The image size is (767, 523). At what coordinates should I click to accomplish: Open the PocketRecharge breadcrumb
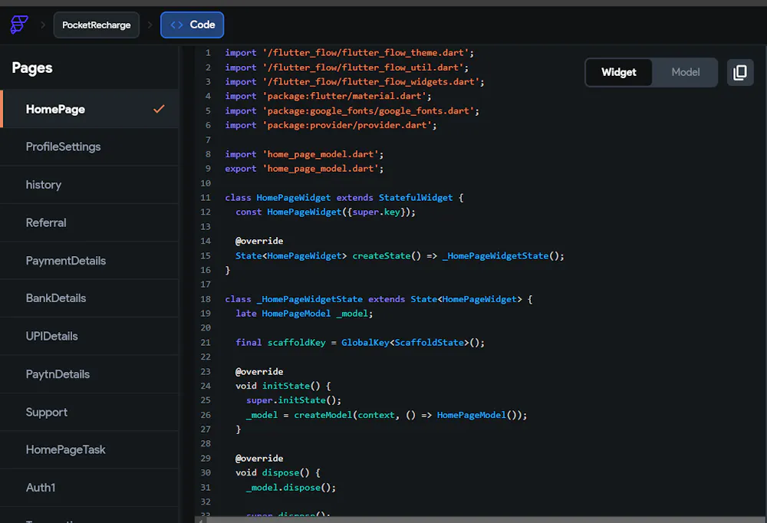point(97,25)
